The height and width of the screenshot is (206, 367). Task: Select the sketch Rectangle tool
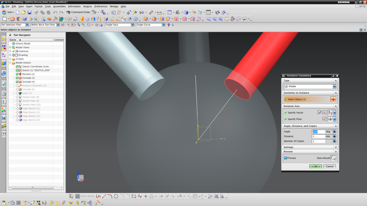(x=134, y=196)
